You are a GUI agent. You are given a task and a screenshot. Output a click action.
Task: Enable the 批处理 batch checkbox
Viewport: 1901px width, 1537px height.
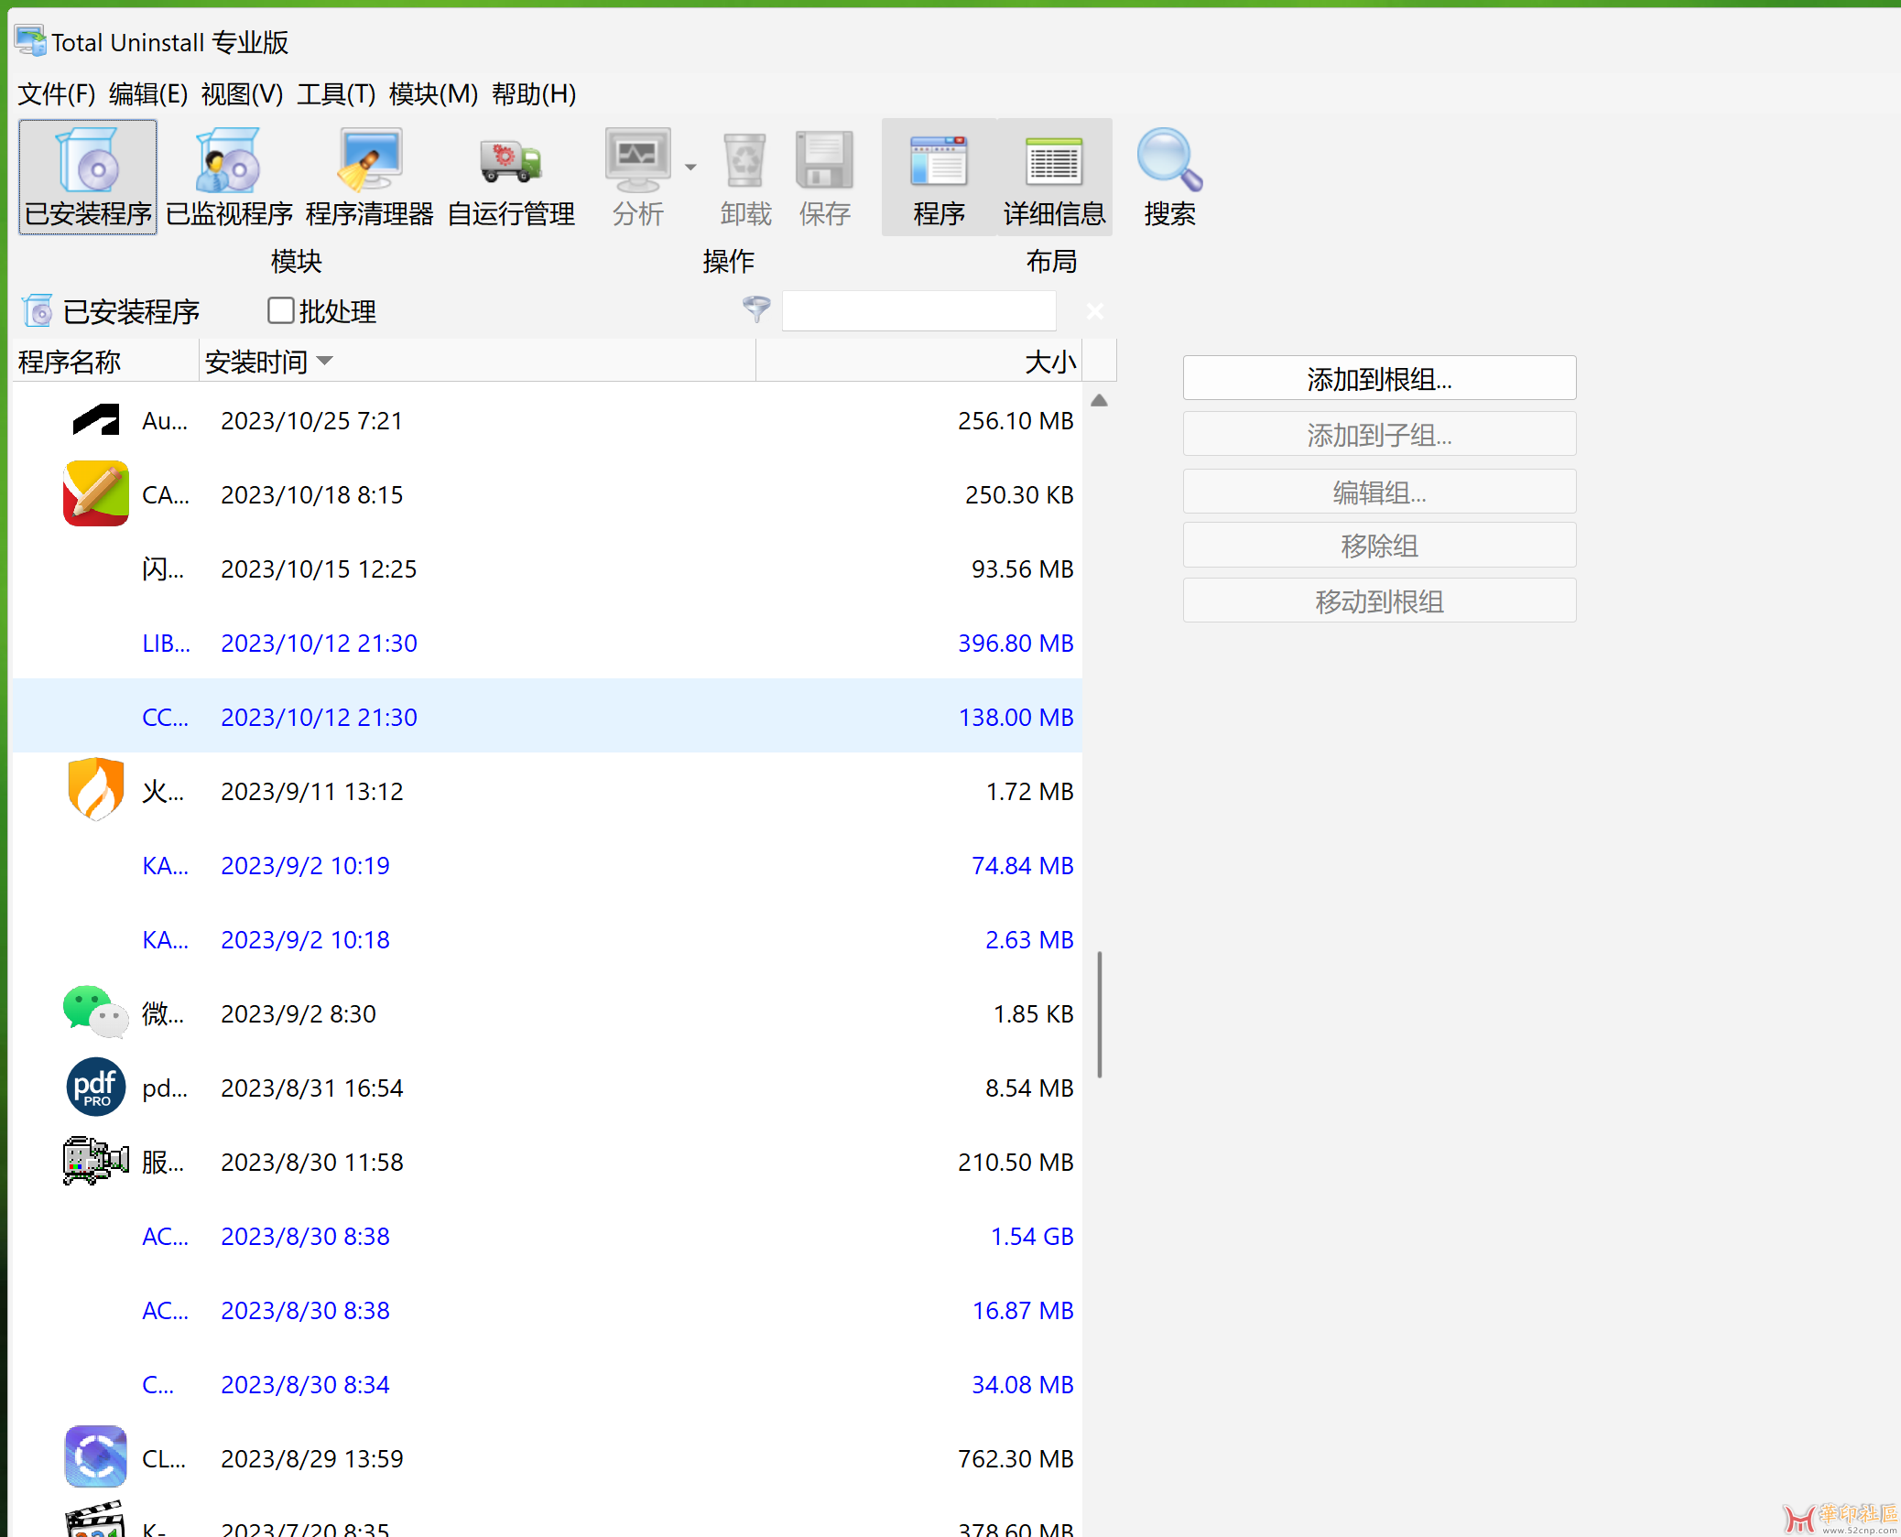(280, 310)
